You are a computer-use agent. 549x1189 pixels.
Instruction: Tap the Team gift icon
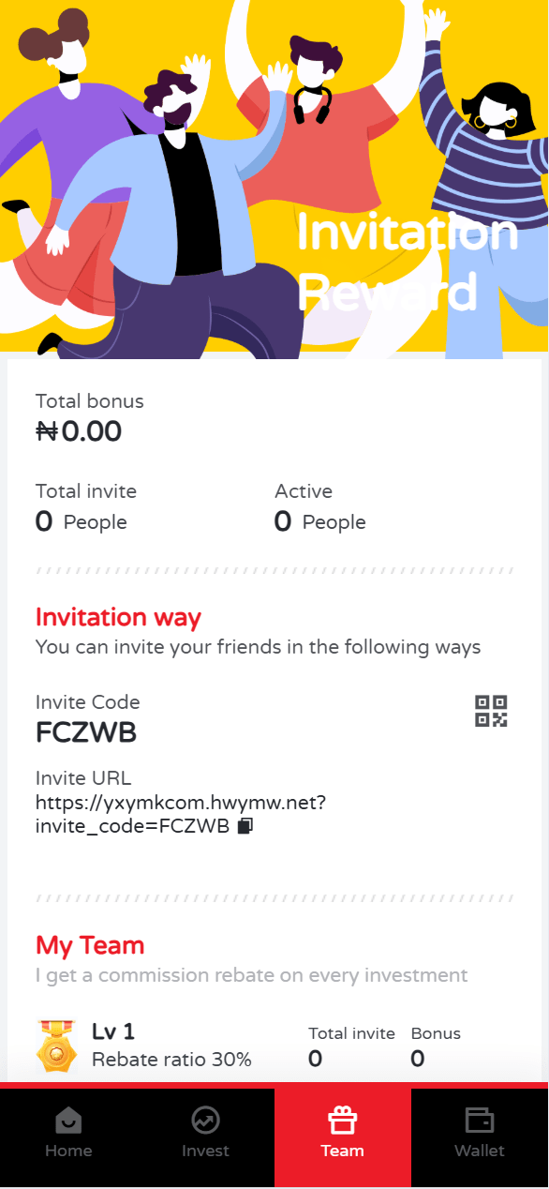(x=343, y=1120)
